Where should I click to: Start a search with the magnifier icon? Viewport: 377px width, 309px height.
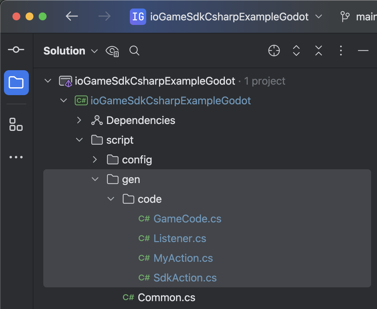click(x=134, y=51)
